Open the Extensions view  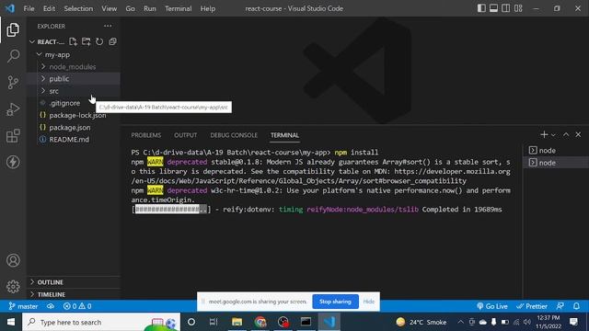tap(13, 136)
